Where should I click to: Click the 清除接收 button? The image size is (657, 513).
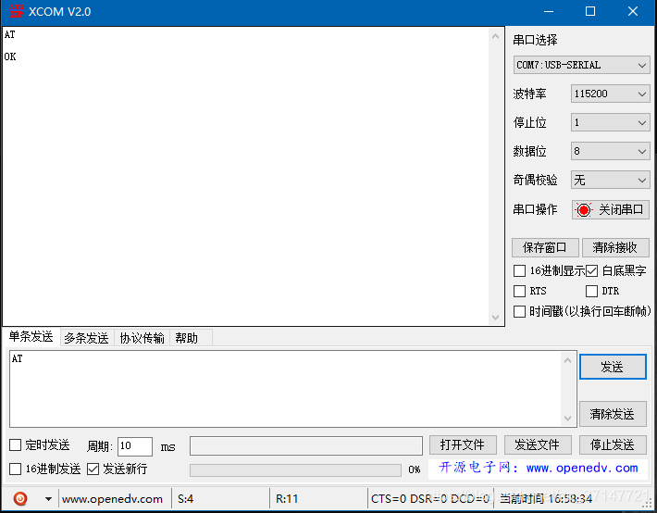615,247
